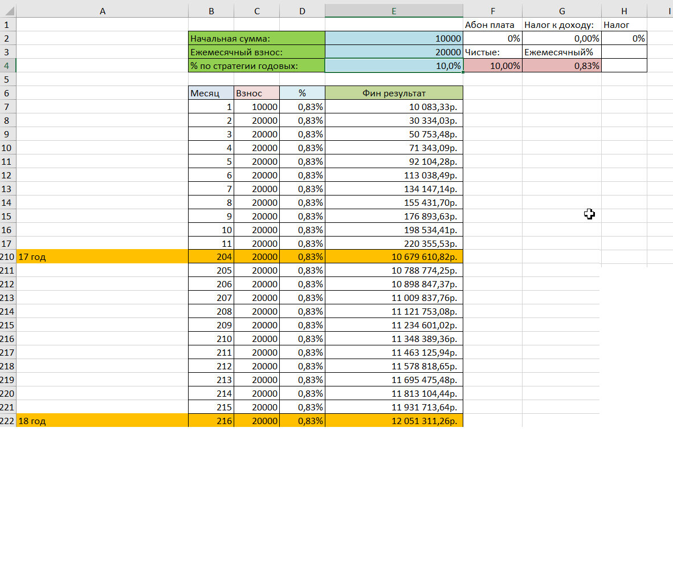
Task: Click the 220 355,53р. result cell
Action: 394,243
